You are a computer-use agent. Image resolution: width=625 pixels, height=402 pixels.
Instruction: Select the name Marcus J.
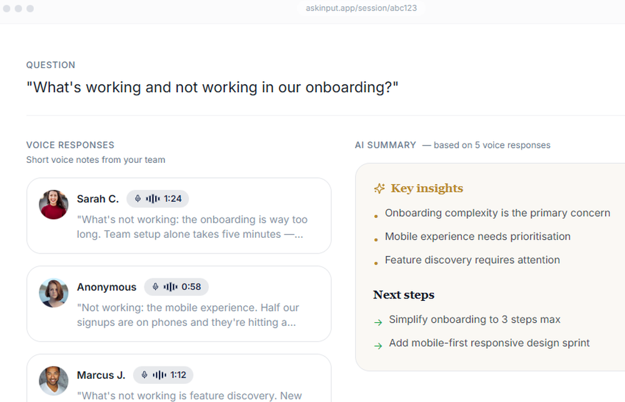[101, 375]
